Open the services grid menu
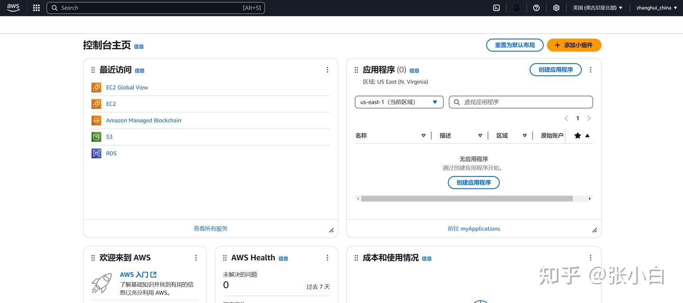 click(37, 8)
